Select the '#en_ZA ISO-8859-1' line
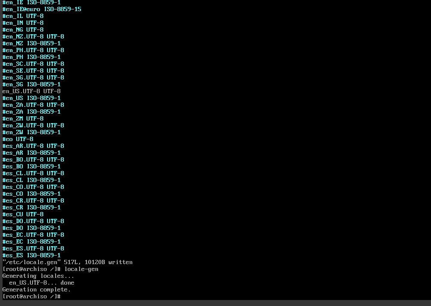The height and width of the screenshot is (306, 431). [x=31, y=112]
